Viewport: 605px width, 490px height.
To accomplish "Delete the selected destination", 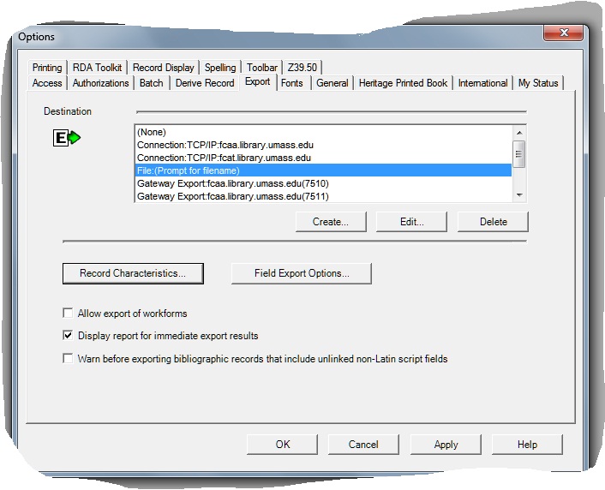I will point(493,222).
